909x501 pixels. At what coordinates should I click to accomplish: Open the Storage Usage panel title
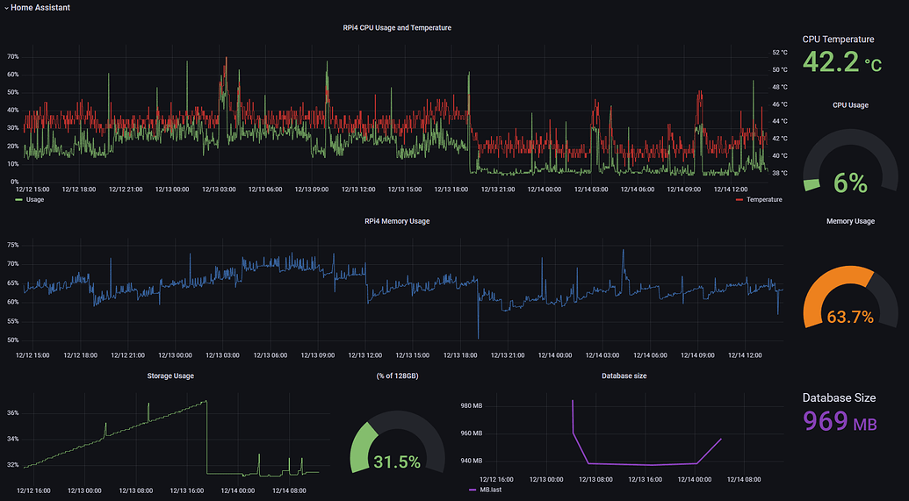(x=170, y=376)
